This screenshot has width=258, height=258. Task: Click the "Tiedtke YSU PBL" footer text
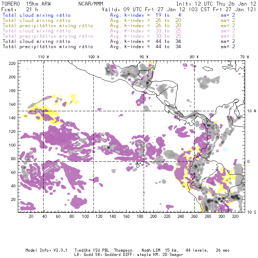92,250
